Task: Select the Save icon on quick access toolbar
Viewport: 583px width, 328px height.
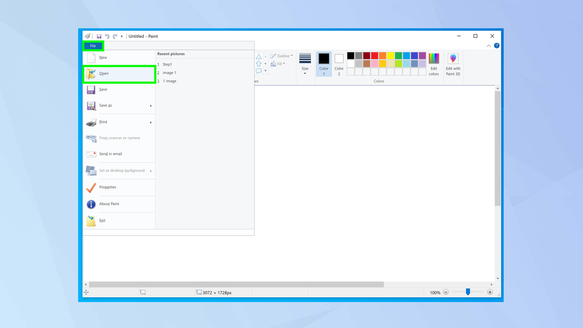Action: [99, 36]
